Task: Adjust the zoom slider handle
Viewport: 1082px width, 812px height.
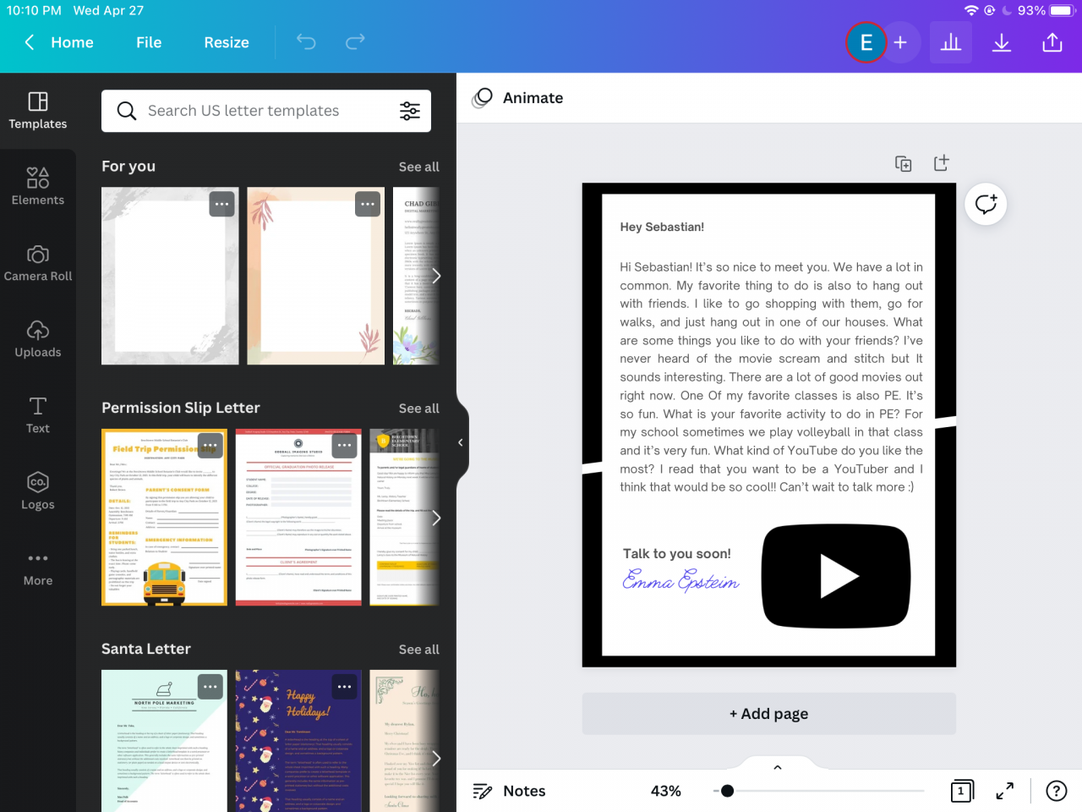Action: click(727, 791)
